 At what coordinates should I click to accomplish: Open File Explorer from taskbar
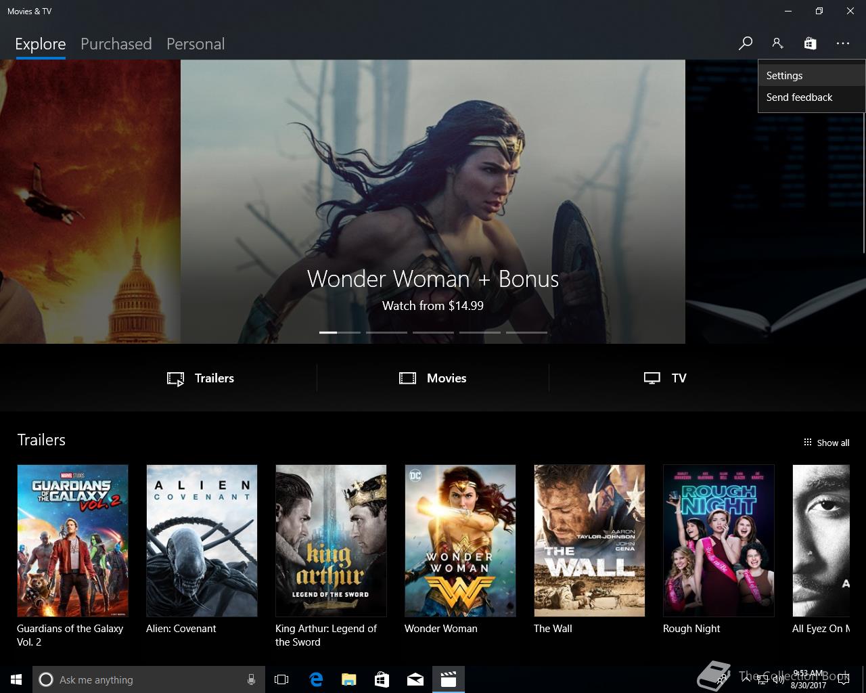[x=348, y=679]
